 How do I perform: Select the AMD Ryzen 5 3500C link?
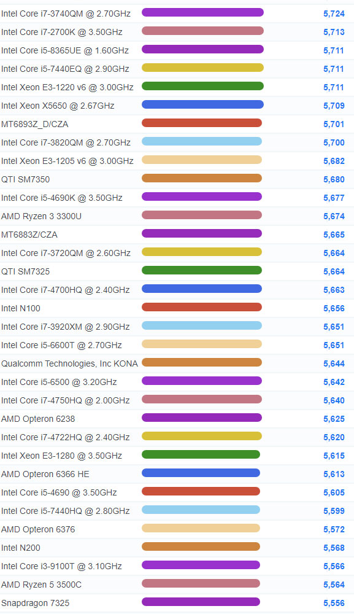coord(42,585)
